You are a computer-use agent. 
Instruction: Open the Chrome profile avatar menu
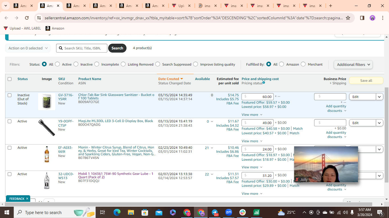tap(372, 18)
